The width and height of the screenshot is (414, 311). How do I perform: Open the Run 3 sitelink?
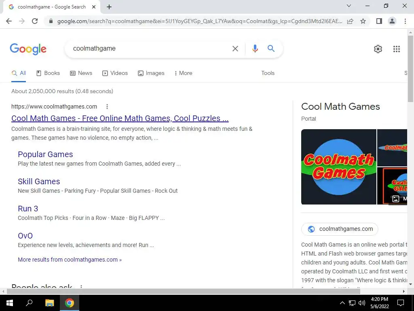(28, 209)
